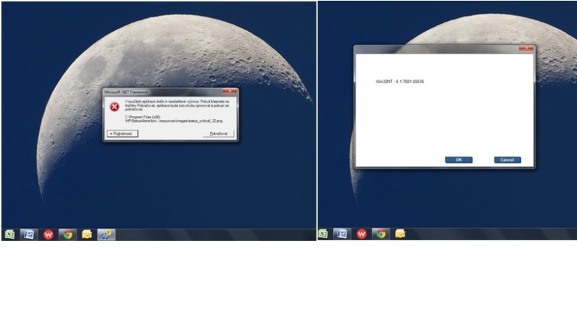This screenshot has width=577, height=324.
Task: Open Chrome in taskbar below Win32NT dialog
Action: pos(380,234)
